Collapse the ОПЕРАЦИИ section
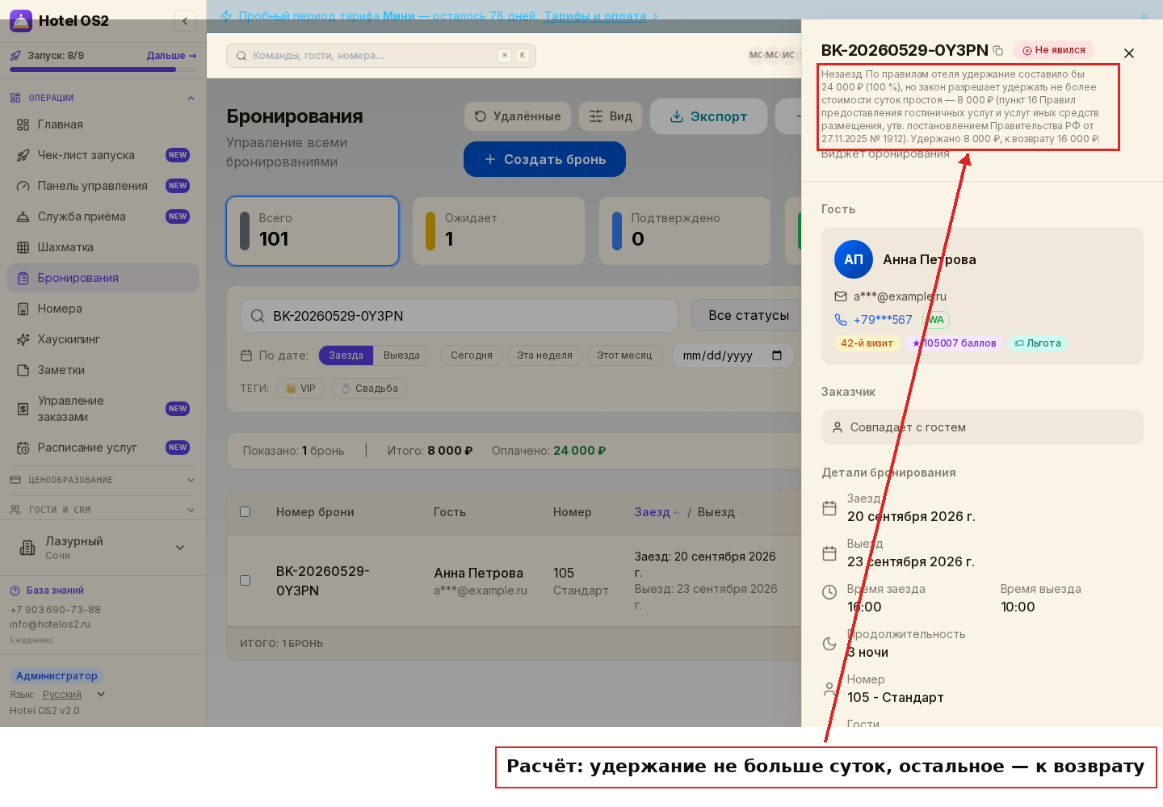This screenshot has width=1163, height=807. point(103,98)
